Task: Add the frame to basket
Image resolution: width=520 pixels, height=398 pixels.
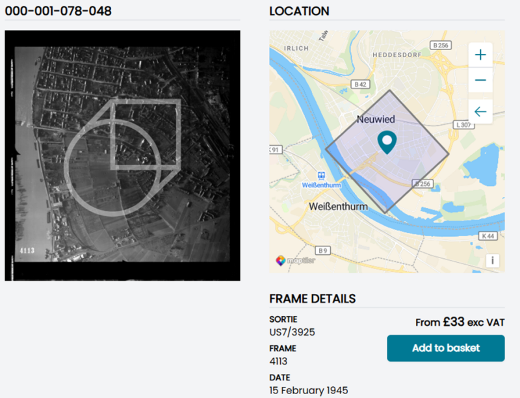Action: [x=446, y=348]
